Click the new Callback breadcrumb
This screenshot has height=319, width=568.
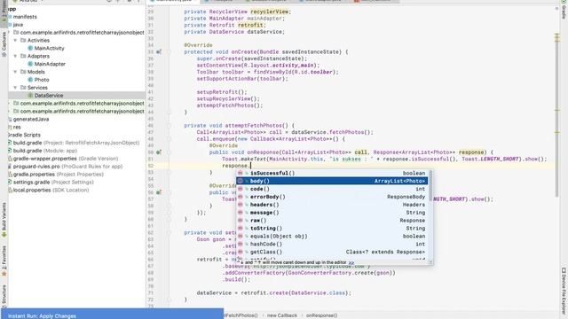[x=282, y=315]
